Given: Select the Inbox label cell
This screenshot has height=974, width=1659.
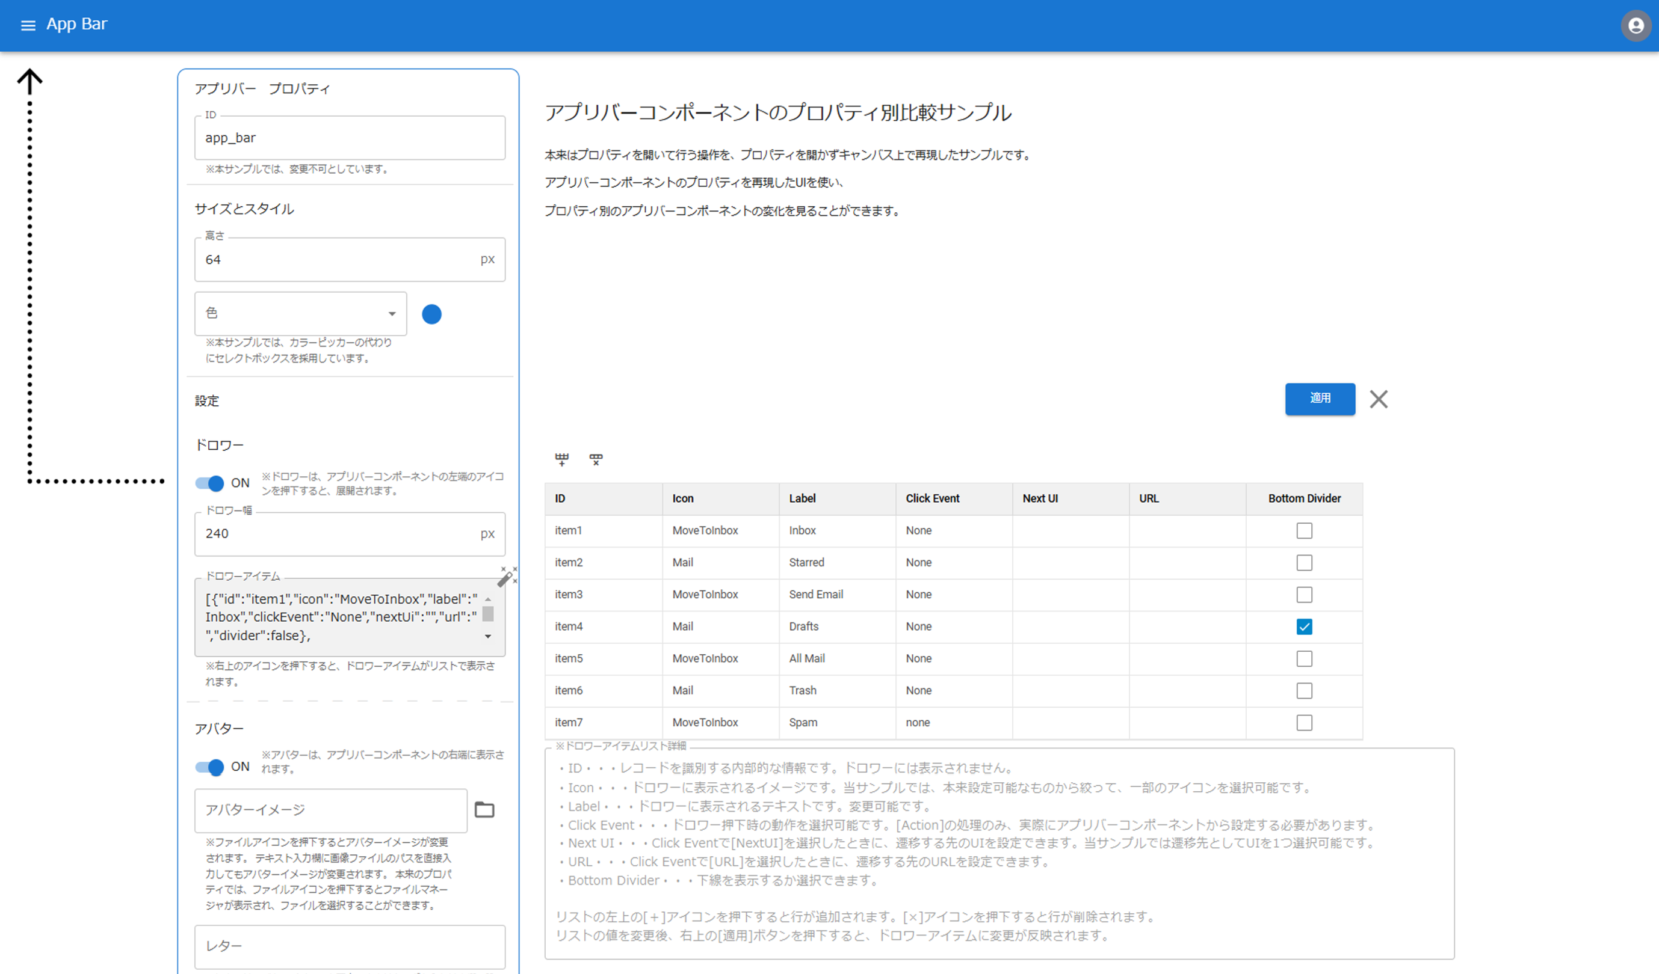Looking at the screenshot, I should click(837, 531).
